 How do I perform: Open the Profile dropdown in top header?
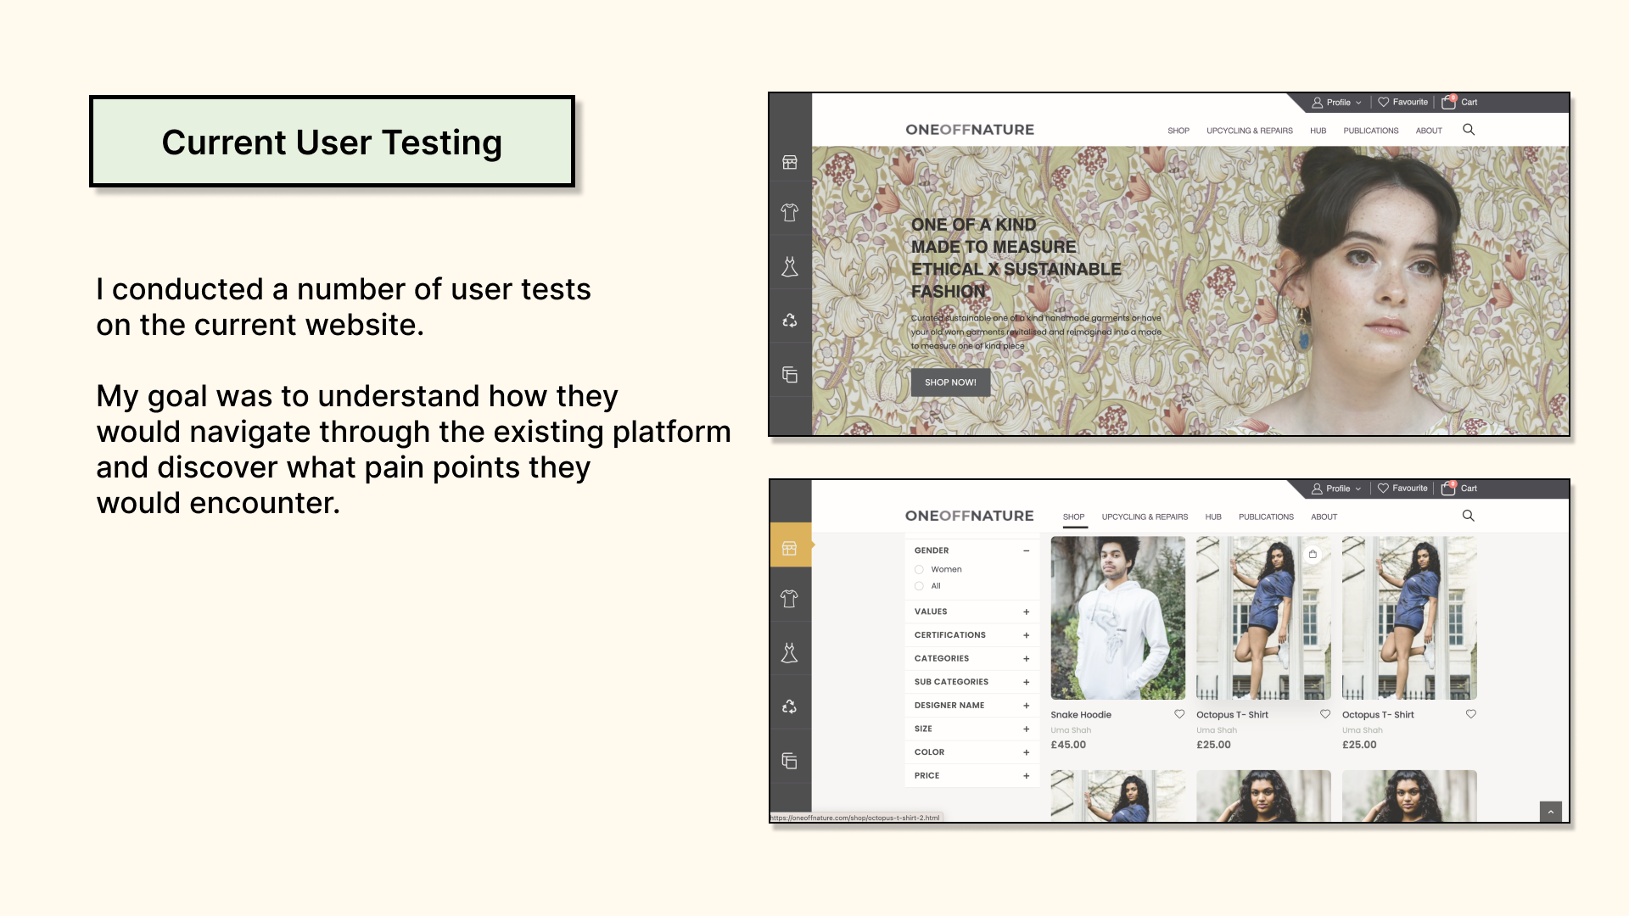(x=1337, y=103)
